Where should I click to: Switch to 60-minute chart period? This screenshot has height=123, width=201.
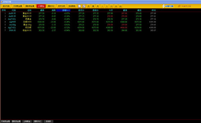121,6
